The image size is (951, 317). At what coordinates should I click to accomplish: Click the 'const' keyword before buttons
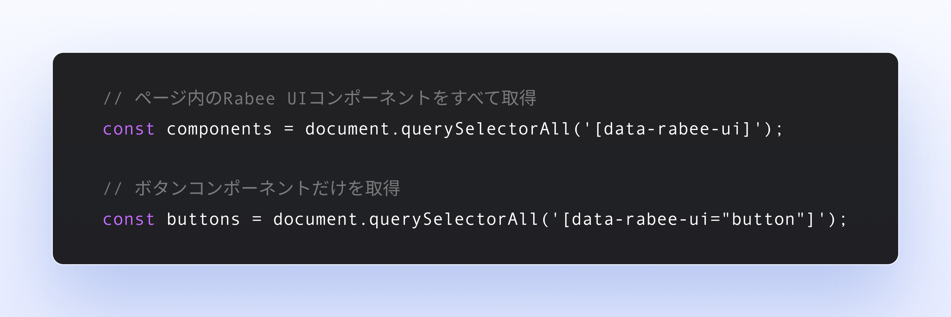click(x=129, y=219)
